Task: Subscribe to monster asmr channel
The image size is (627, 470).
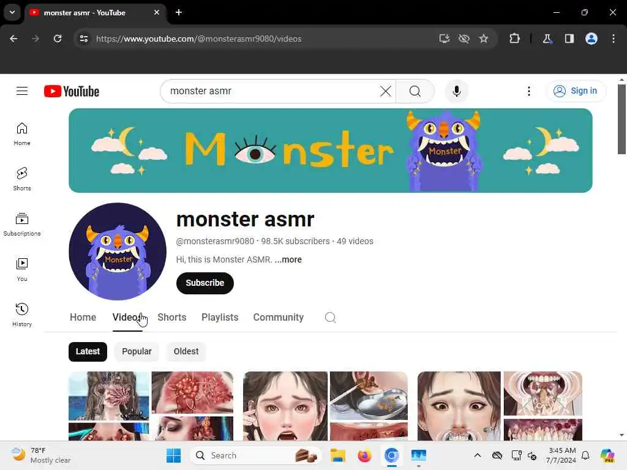Action: point(205,283)
